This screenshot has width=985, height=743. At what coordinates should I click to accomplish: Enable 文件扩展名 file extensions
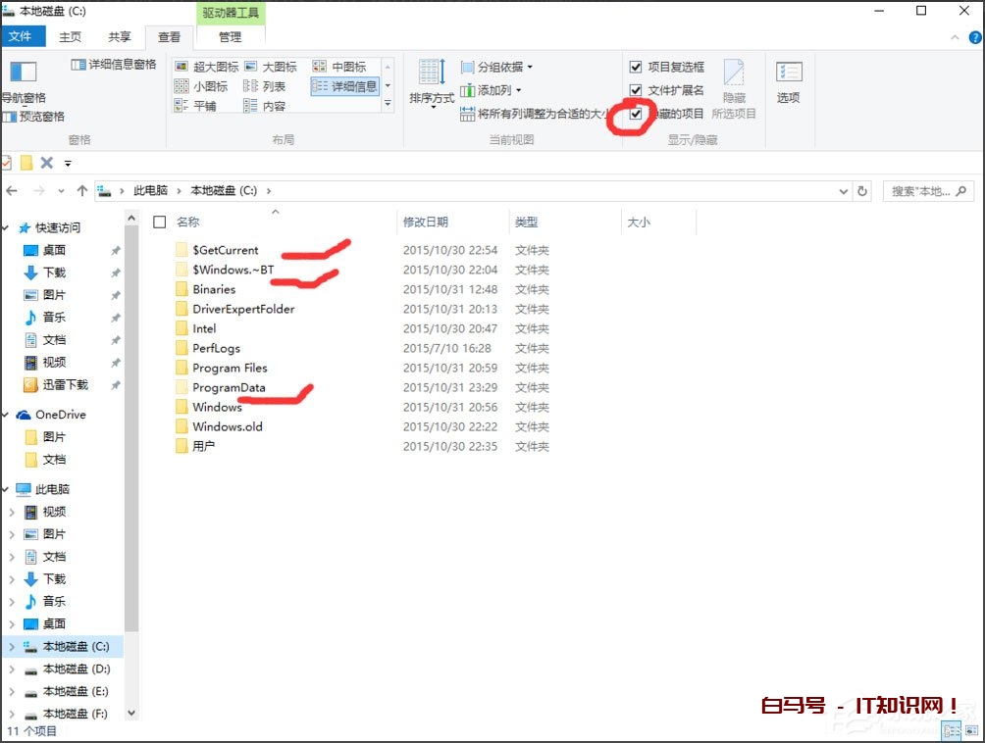tap(637, 89)
